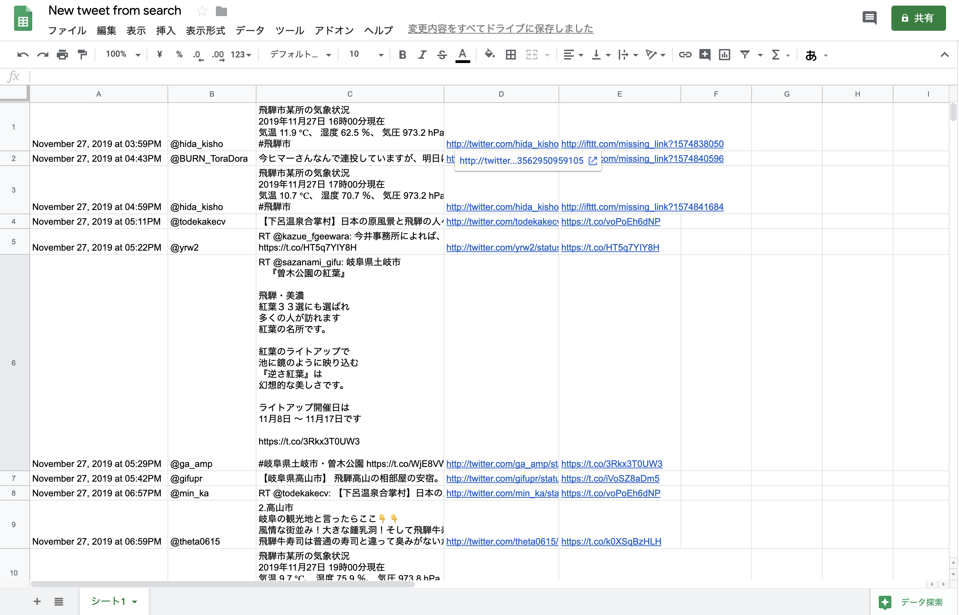Toggle strikethrough formatting
The image size is (959, 615).
point(442,55)
